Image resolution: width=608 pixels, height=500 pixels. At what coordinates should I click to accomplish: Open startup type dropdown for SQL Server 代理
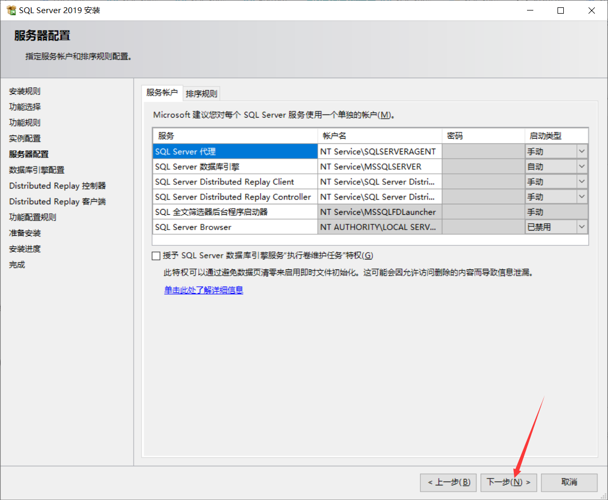coord(582,151)
